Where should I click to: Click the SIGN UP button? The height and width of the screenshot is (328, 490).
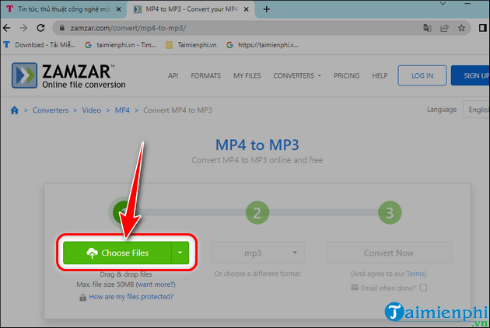(471, 75)
